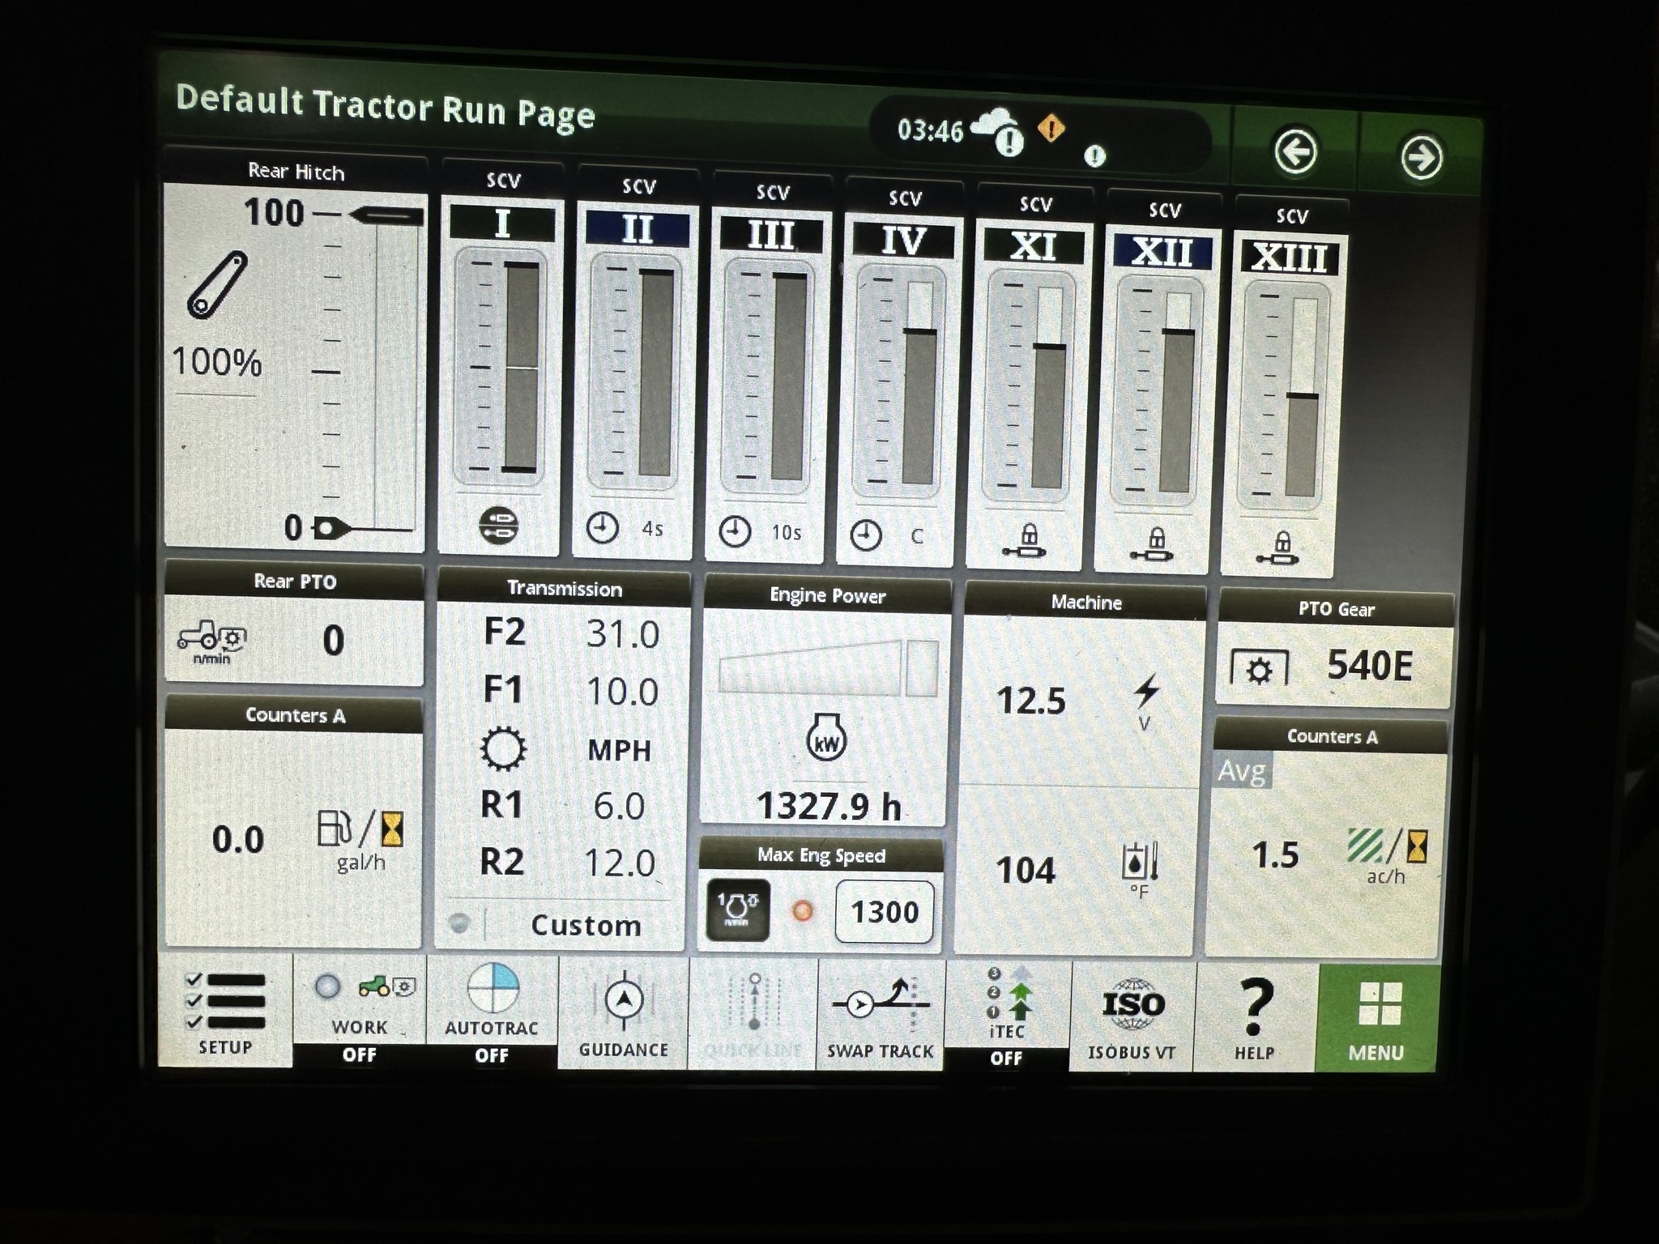Tap the SCV IV flow level bar
Viewport: 1659px width, 1244px height.
point(919,383)
